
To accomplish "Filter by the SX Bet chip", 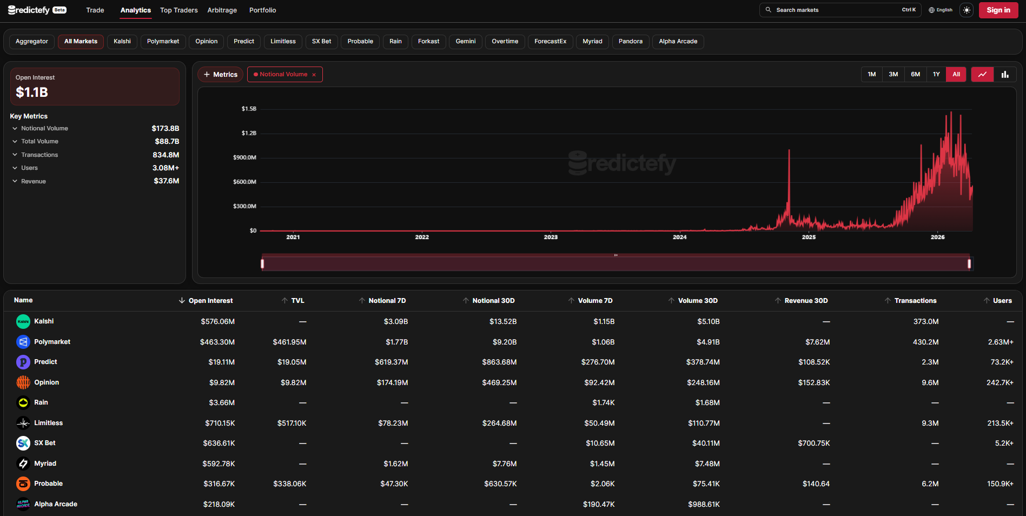I will [x=322, y=42].
